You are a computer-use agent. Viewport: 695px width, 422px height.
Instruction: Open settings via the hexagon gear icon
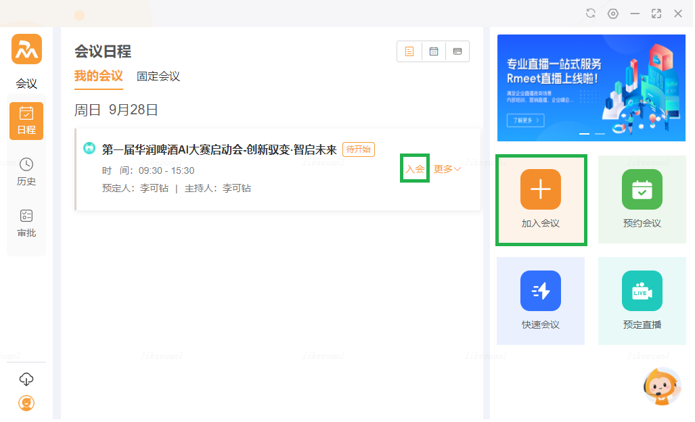point(613,14)
